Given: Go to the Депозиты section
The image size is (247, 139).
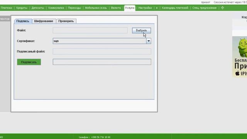Looking at the screenshot, I should [38, 8].
